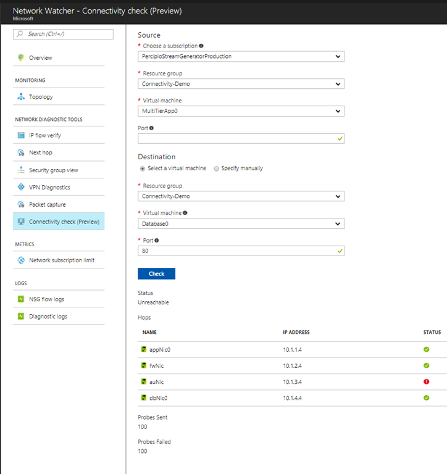The width and height of the screenshot is (447, 474).
Task: Click the destination Port info icon
Action: (x=157, y=240)
